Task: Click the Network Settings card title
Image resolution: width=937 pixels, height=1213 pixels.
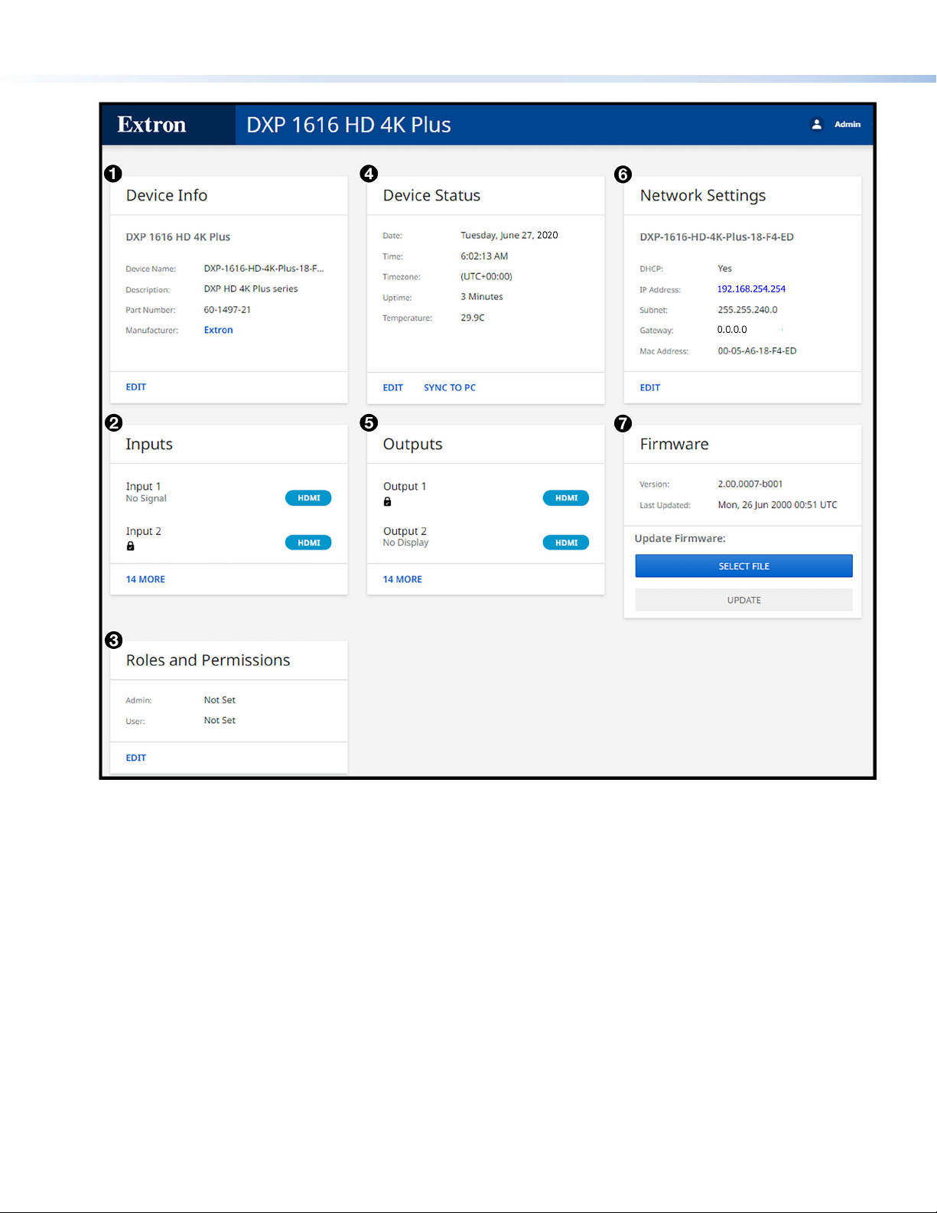Action: [x=703, y=196]
